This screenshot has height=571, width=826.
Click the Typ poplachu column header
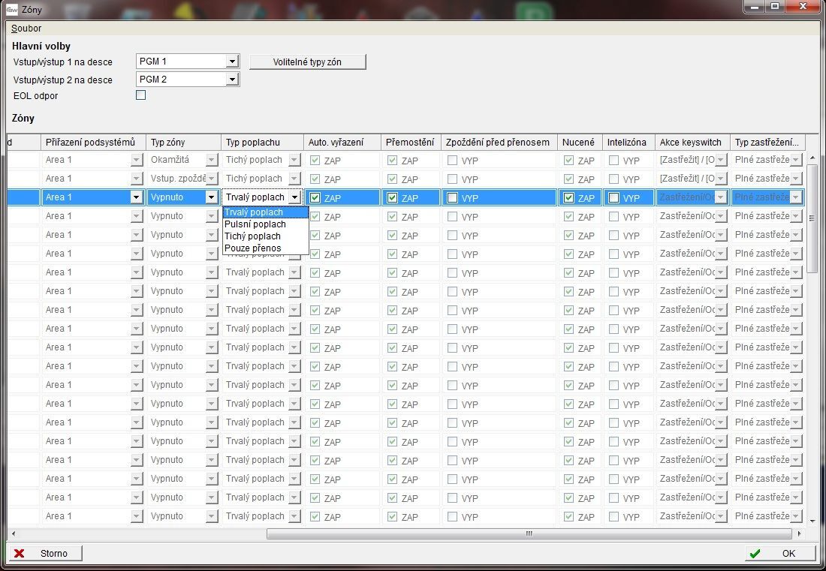pos(253,142)
